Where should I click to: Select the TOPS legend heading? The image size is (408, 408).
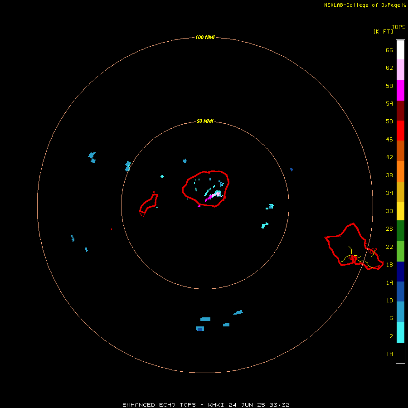(x=398, y=27)
